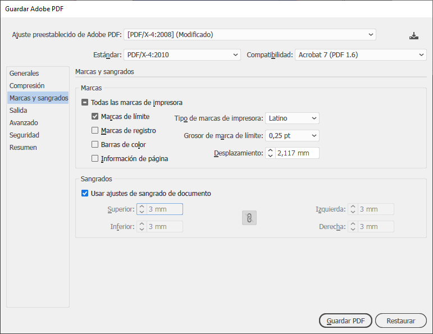Click the Restaurar button
The height and width of the screenshot is (334, 433).
400,321
